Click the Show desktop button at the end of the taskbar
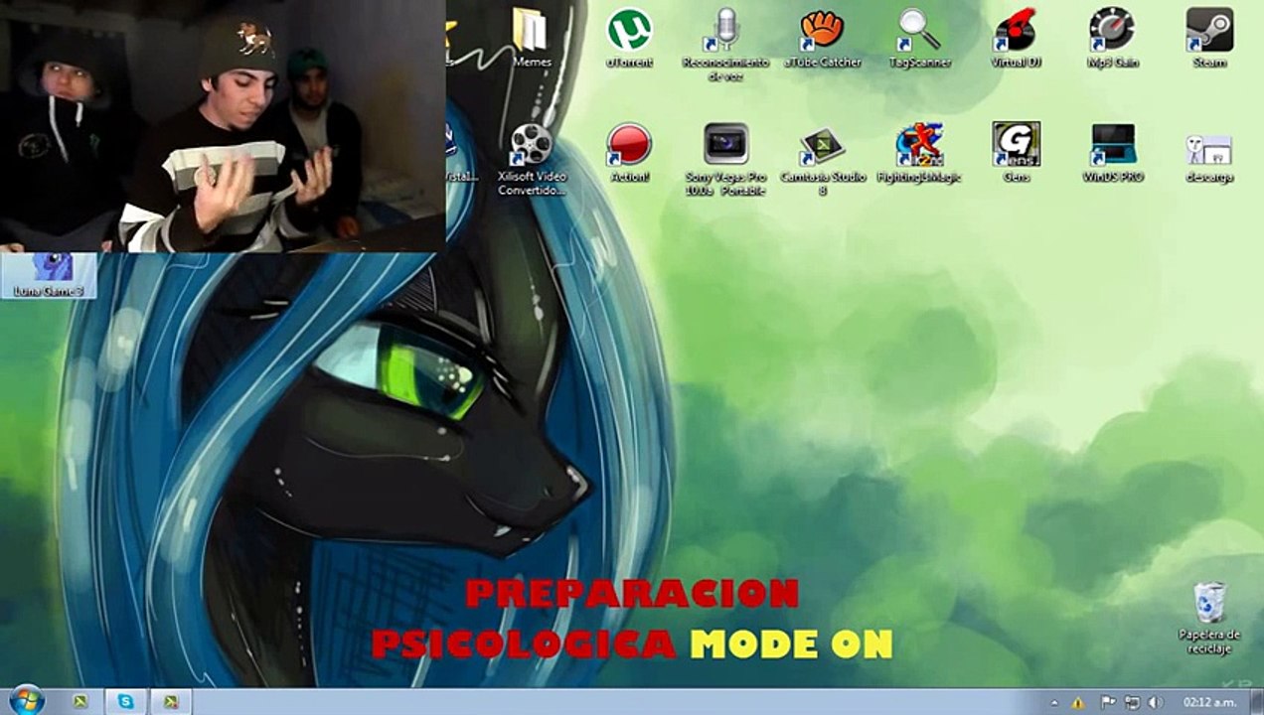 (1256, 702)
